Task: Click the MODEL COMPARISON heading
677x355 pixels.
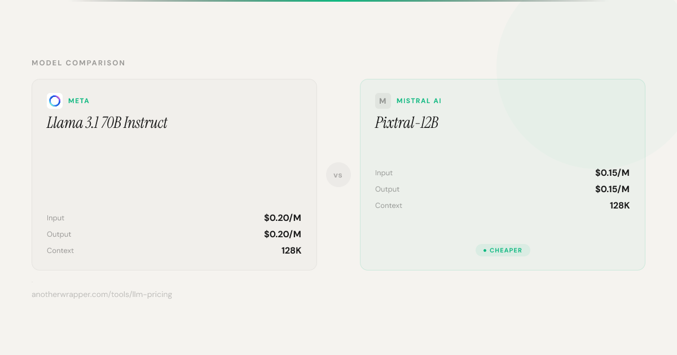Action: pyautogui.click(x=78, y=63)
